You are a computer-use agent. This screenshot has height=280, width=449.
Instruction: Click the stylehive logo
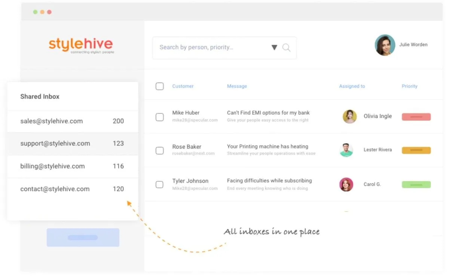pyautogui.click(x=81, y=45)
